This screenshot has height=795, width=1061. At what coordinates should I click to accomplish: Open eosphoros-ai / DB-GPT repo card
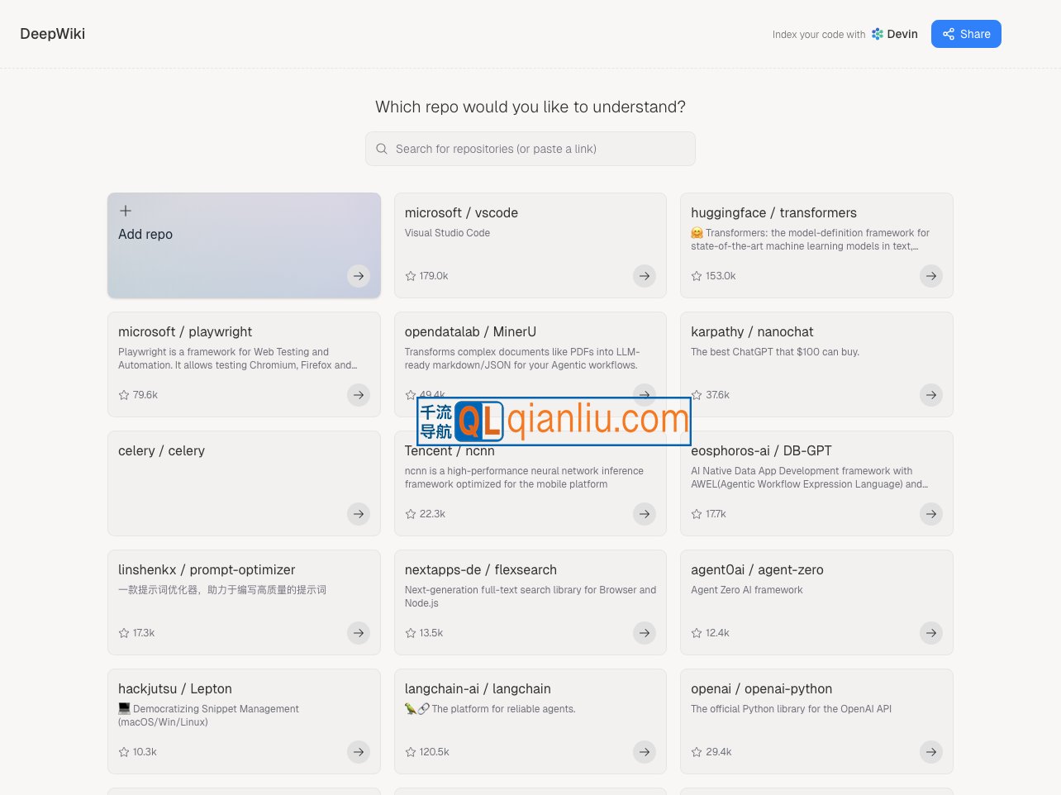click(x=816, y=483)
